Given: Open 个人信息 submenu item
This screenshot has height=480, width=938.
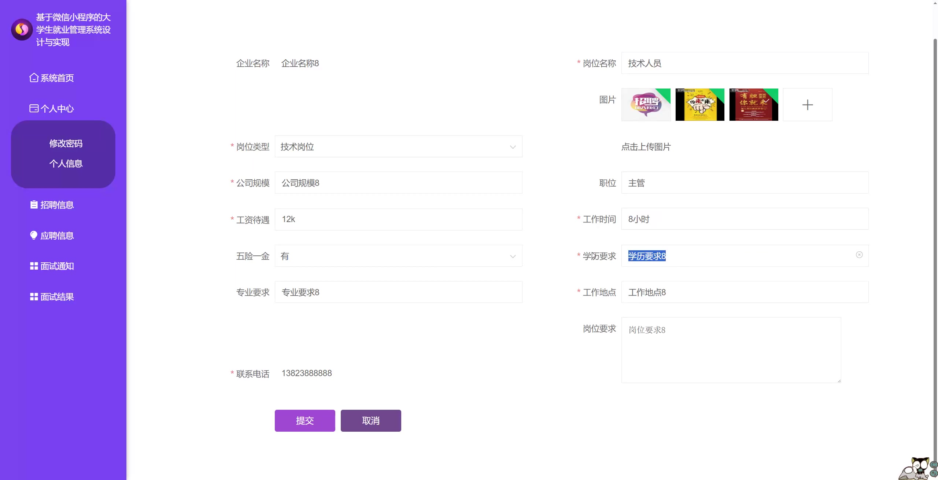Looking at the screenshot, I should pos(66,164).
